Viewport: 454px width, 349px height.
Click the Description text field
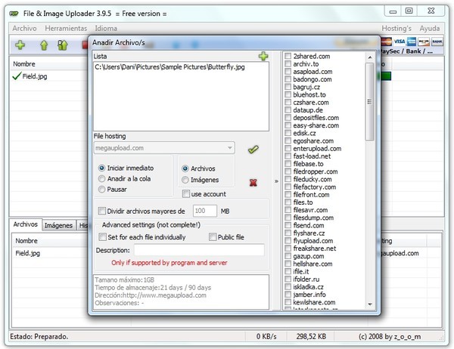[199, 250]
